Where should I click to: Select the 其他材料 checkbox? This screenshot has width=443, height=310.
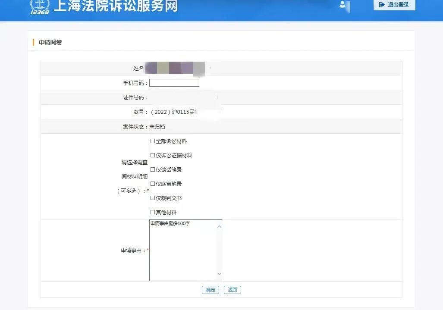[x=153, y=212]
